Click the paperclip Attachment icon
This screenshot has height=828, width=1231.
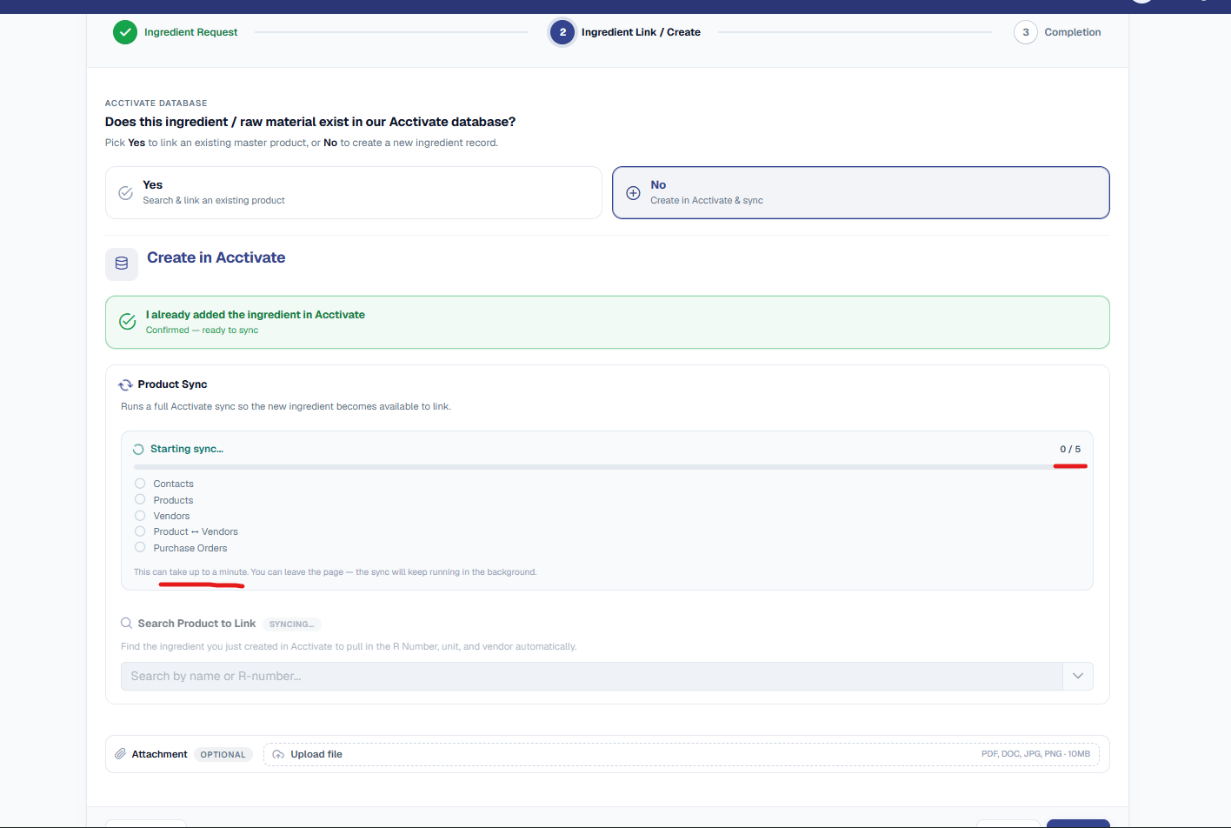tap(121, 754)
